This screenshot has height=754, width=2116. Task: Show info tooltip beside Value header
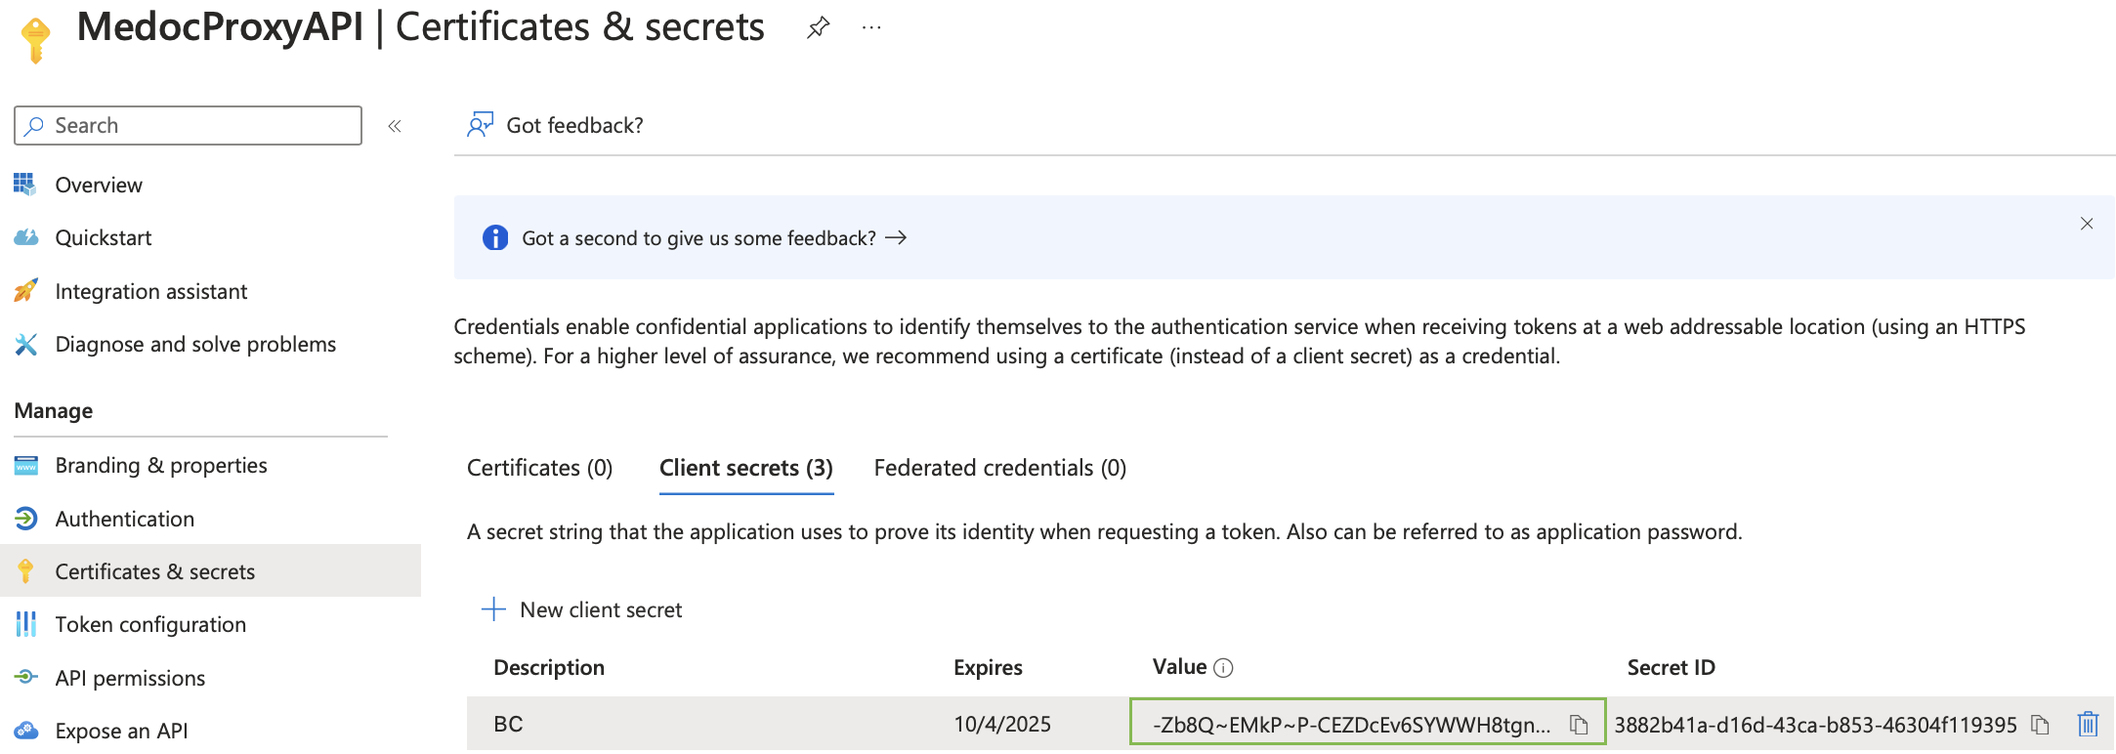click(x=1223, y=668)
